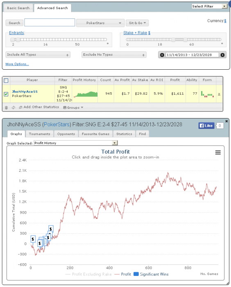Switch to the Basic Search tab
The height and width of the screenshot is (287, 231).
[x=18, y=8]
